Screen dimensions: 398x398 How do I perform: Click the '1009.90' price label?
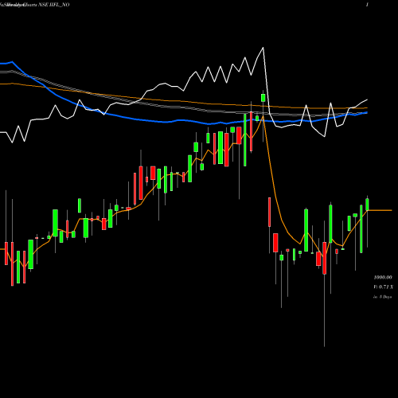[383, 277]
